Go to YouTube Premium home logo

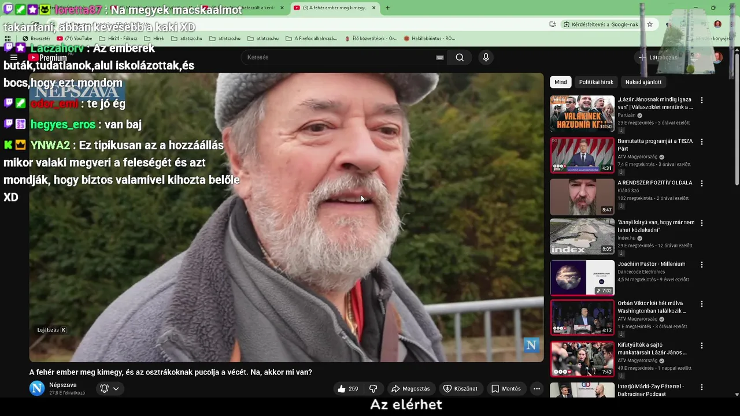click(47, 58)
